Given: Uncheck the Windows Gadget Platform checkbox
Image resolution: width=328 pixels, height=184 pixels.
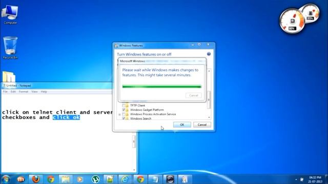Looking at the screenshot, I should 124,110.
